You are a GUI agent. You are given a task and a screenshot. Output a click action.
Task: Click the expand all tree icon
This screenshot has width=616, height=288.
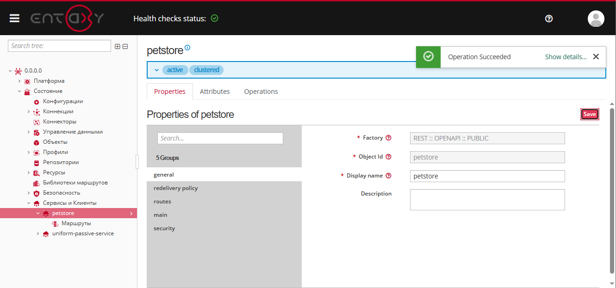[x=118, y=46]
